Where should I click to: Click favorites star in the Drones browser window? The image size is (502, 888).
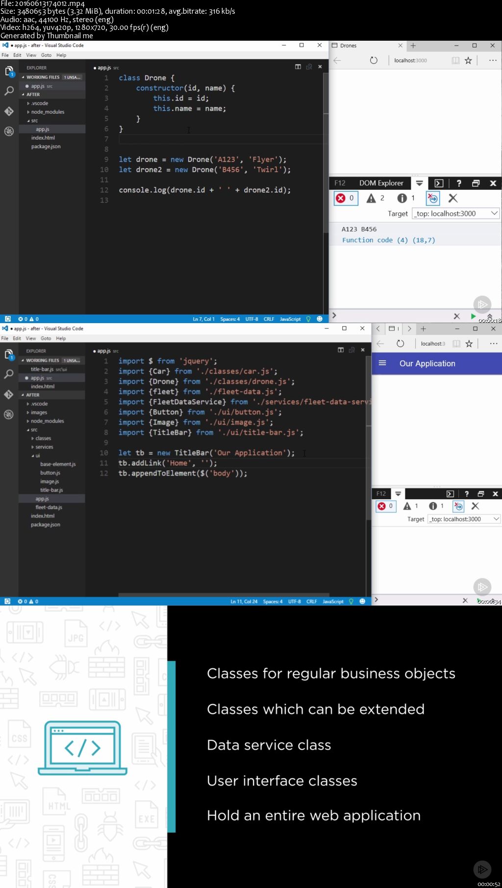click(x=468, y=60)
